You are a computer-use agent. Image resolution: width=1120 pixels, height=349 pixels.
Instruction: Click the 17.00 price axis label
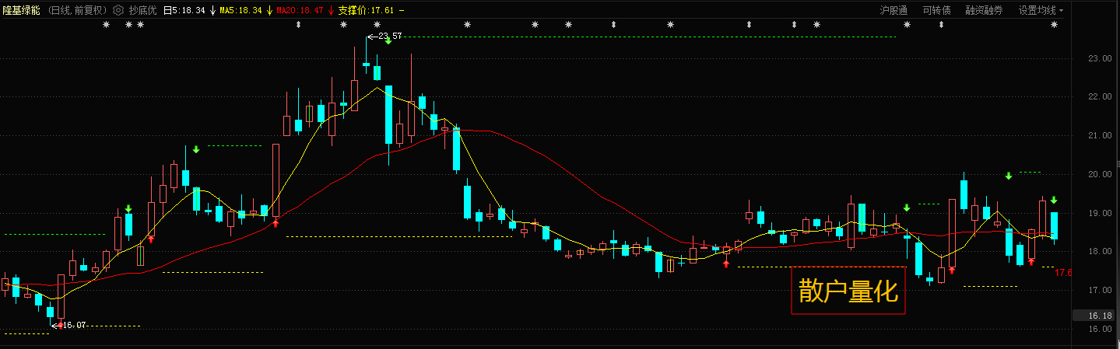pyautogui.click(x=1100, y=291)
